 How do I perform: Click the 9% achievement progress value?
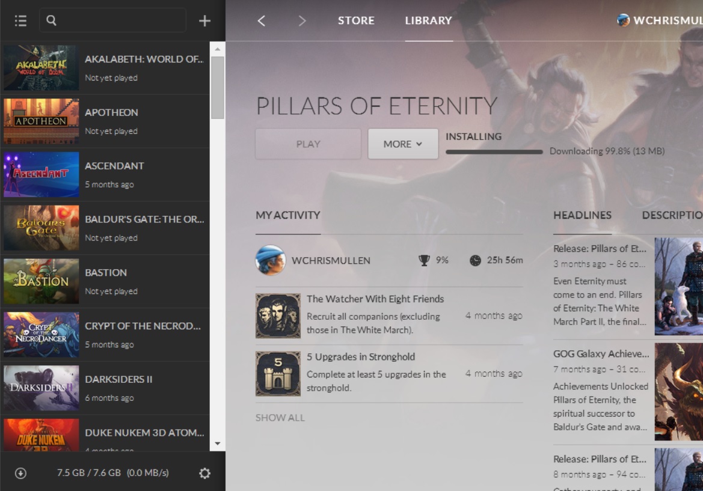tap(442, 260)
